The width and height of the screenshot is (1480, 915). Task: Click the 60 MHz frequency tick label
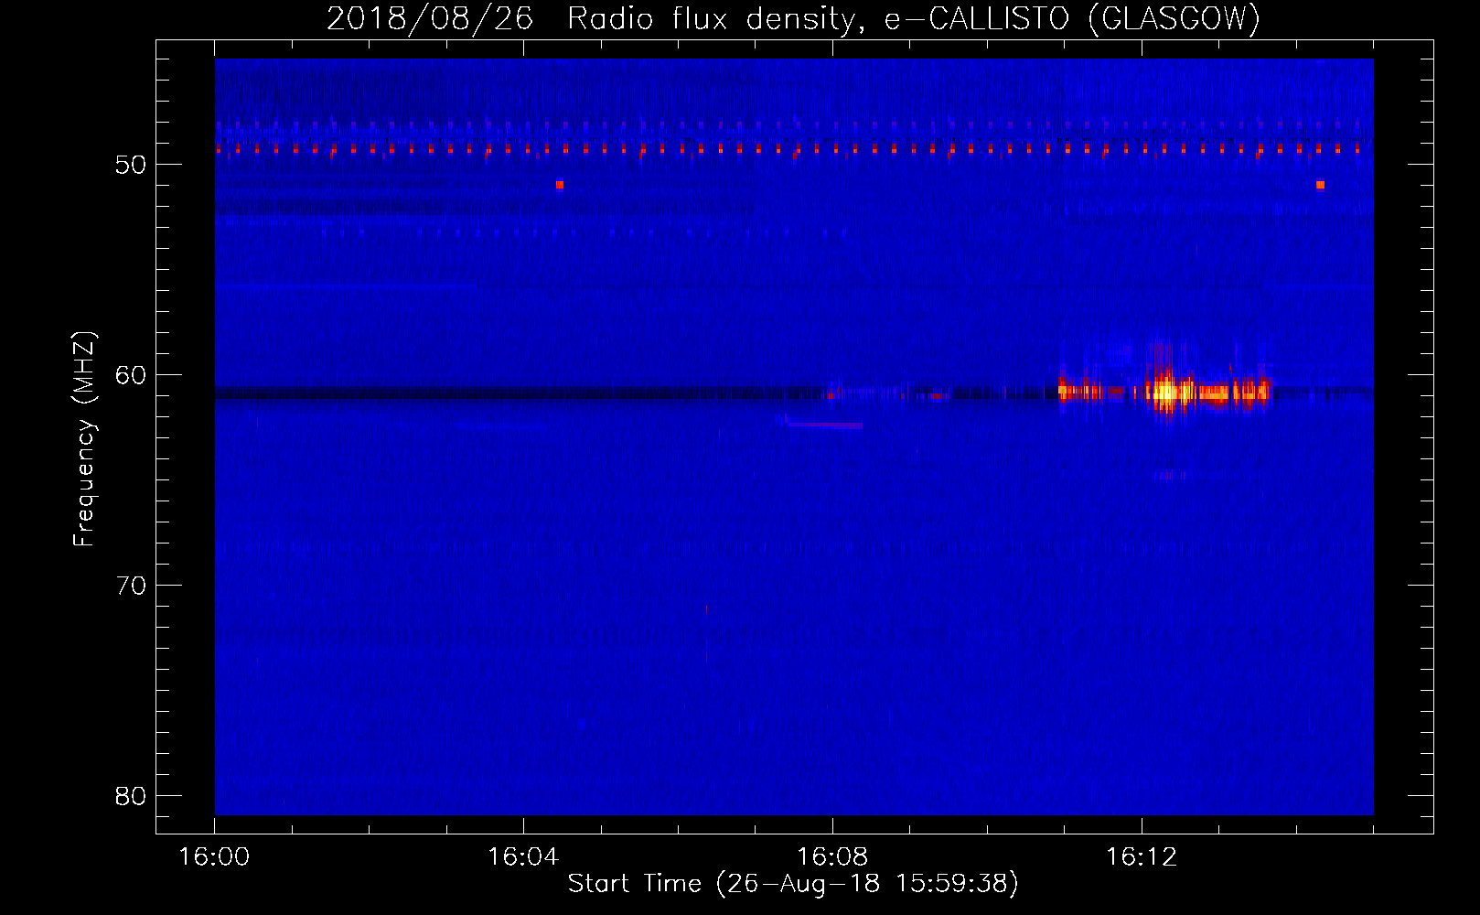click(x=132, y=375)
